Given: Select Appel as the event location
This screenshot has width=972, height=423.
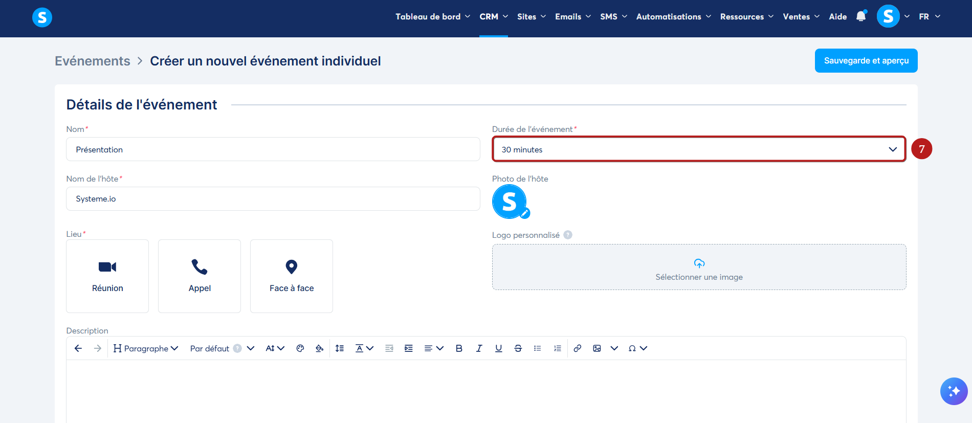Looking at the screenshot, I should tap(200, 276).
